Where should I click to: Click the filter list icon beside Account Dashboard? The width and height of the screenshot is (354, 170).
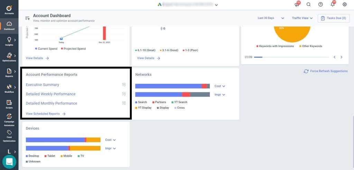(27, 18)
